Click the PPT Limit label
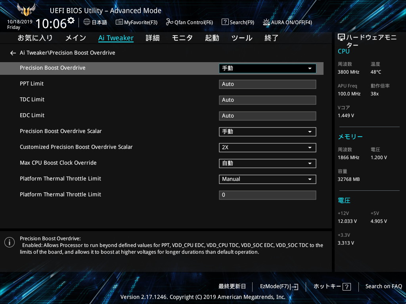 [32, 84]
